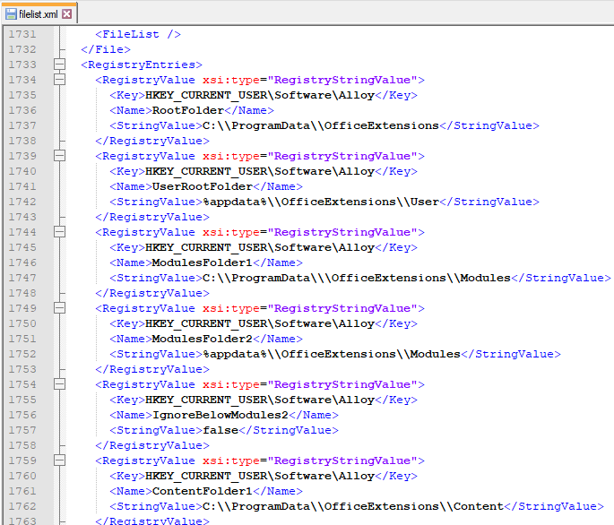Click opening StringValue tag on line 1742

coord(156,202)
